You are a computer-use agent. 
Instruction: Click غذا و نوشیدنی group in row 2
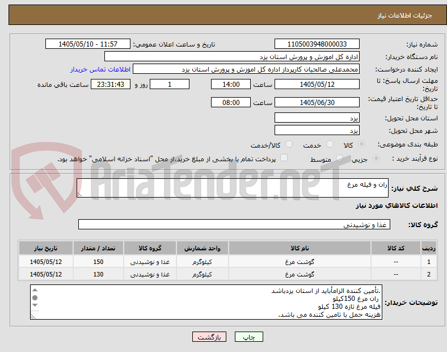[150, 274]
